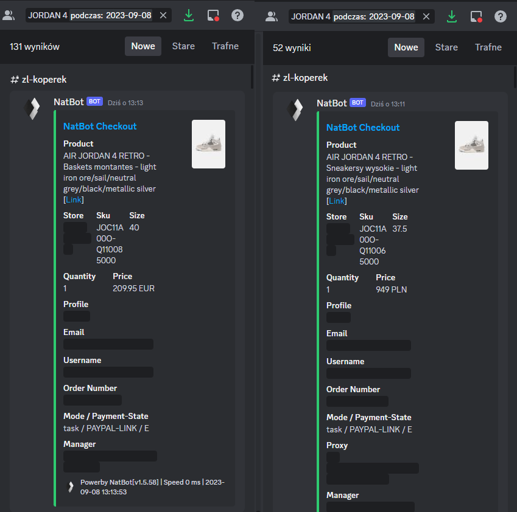Image resolution: width=517 pixels, height=512 pixels.
Task: Clear search with X in right panel
Action: tap(426, 16)
